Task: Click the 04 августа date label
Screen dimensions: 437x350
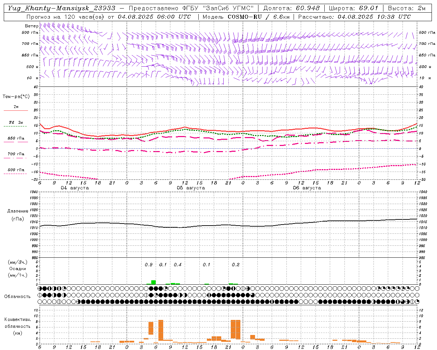Action: click(x=75, y=188)
